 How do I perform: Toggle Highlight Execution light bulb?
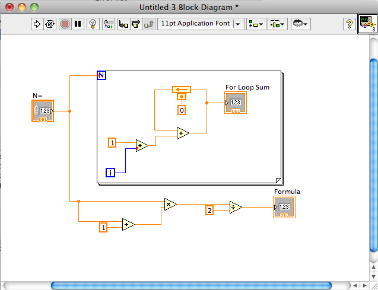[93, 24]
